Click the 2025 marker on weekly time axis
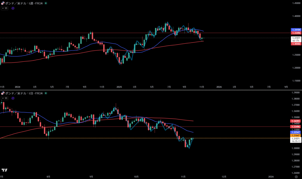302x179 pixels. tap(119, 87)
